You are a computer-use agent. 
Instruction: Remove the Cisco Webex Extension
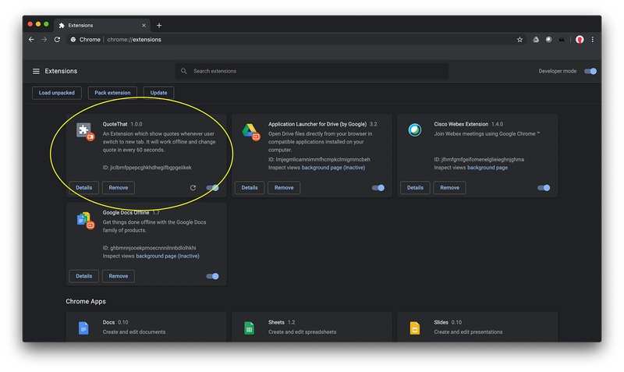449,188
